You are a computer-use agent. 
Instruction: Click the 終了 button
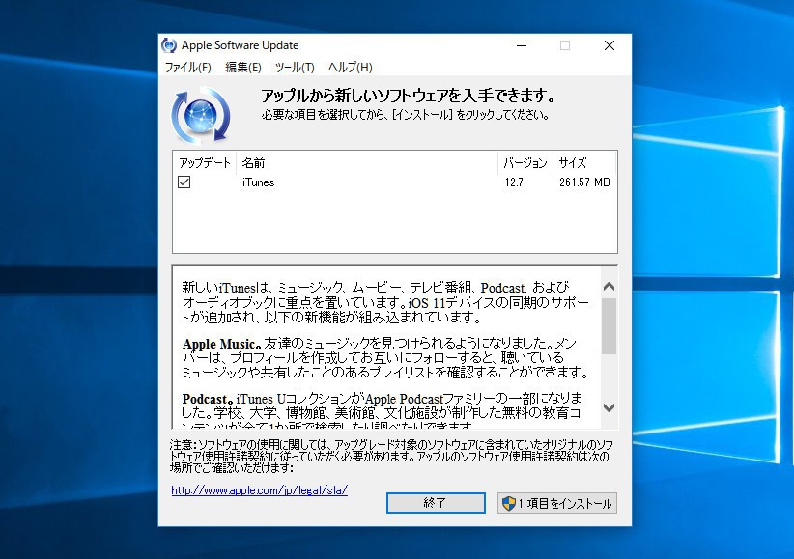tap(436, 503)
